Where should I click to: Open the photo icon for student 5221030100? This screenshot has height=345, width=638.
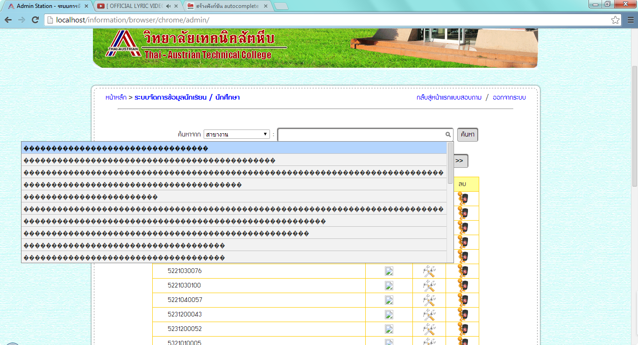(389, 286)
